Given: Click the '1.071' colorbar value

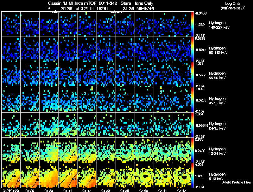Looking at the screenshot, I should [199, 64].
